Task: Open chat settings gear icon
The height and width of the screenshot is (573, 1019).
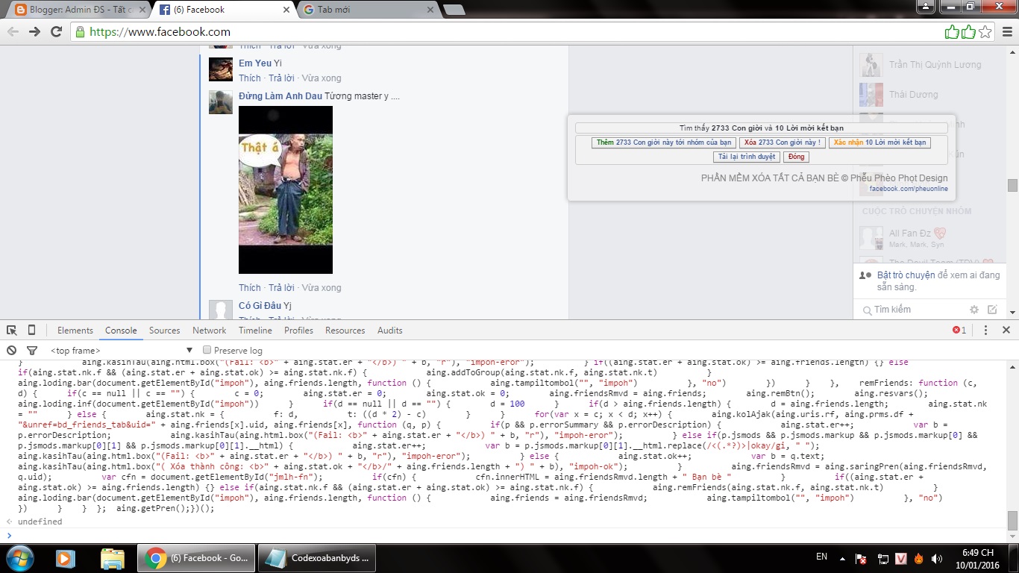Action: coord(973,310)
